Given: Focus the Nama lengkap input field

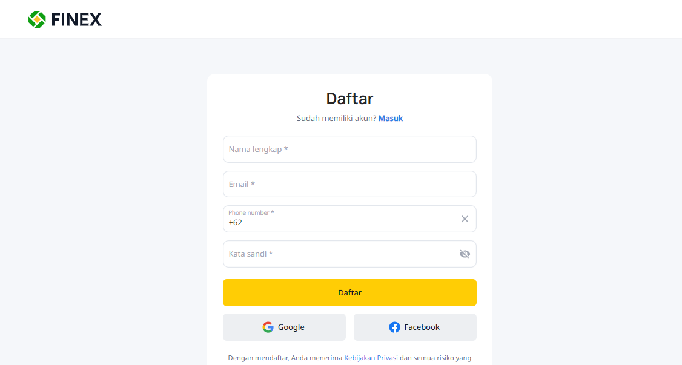Looking at the screenshot, I should pos(349,149).
